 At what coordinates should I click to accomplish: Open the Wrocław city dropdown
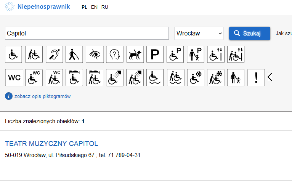[x=199, y=33]
